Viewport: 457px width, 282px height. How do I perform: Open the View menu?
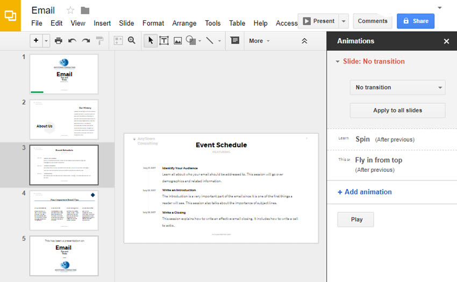tap(78, 23)
